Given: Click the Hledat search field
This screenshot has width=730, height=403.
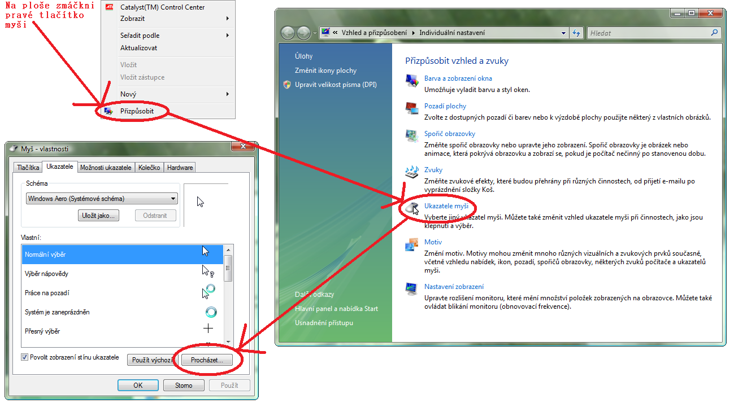Looking at the screenshot, I should 649,33.
